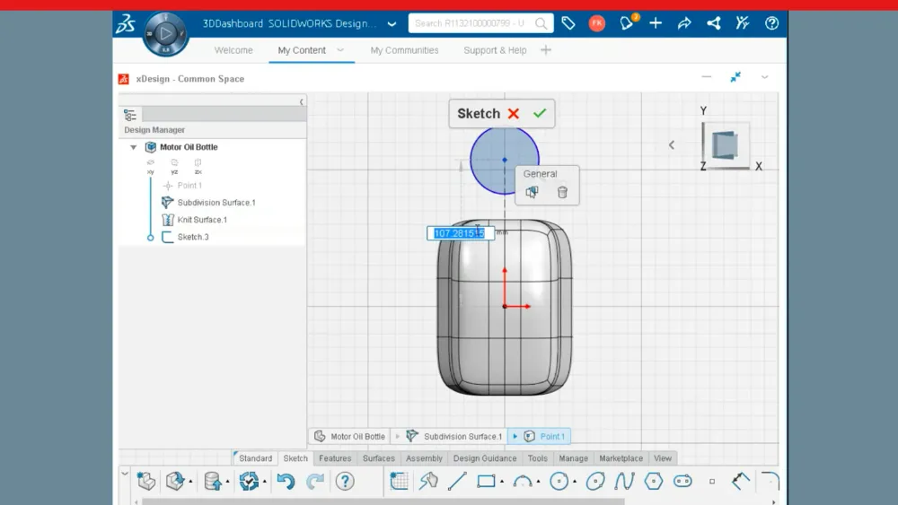The height and width of the screenshot is (505, 898).
Task: Click the freehand sketch select icon
Action: tap(428, 481)
